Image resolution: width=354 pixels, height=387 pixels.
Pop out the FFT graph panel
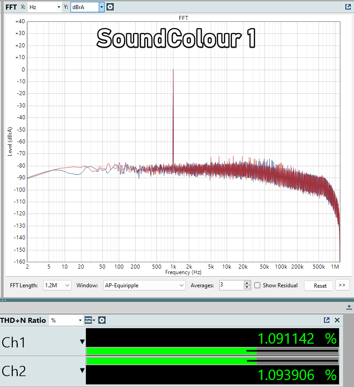click(348, 7)
